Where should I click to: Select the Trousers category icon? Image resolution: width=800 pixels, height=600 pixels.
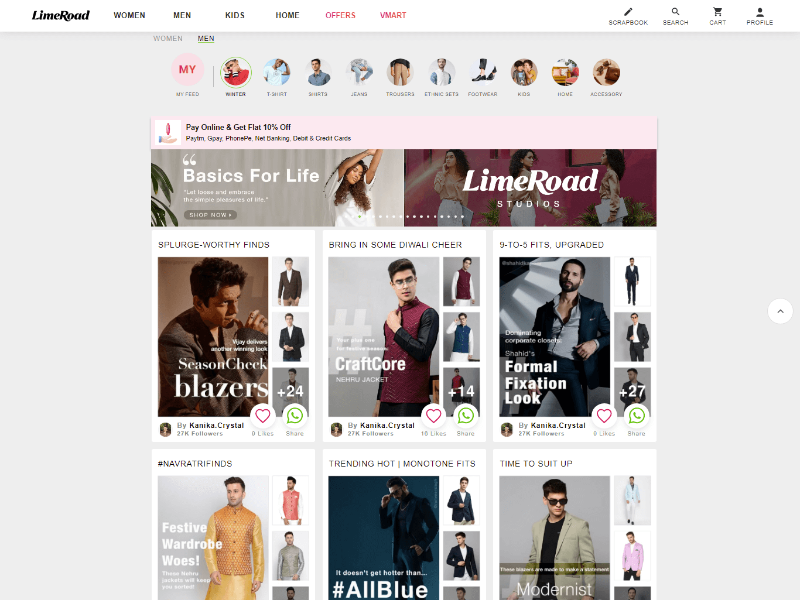click(x=401, y=73)
